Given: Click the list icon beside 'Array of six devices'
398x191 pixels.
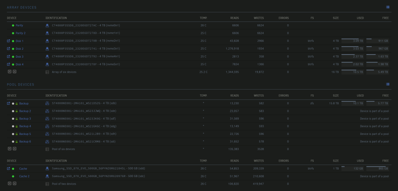Looking at the screenshot, I should click(47, 72).
